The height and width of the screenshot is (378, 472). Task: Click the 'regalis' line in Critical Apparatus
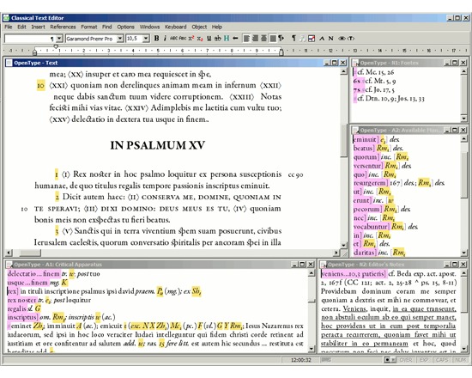24,308
